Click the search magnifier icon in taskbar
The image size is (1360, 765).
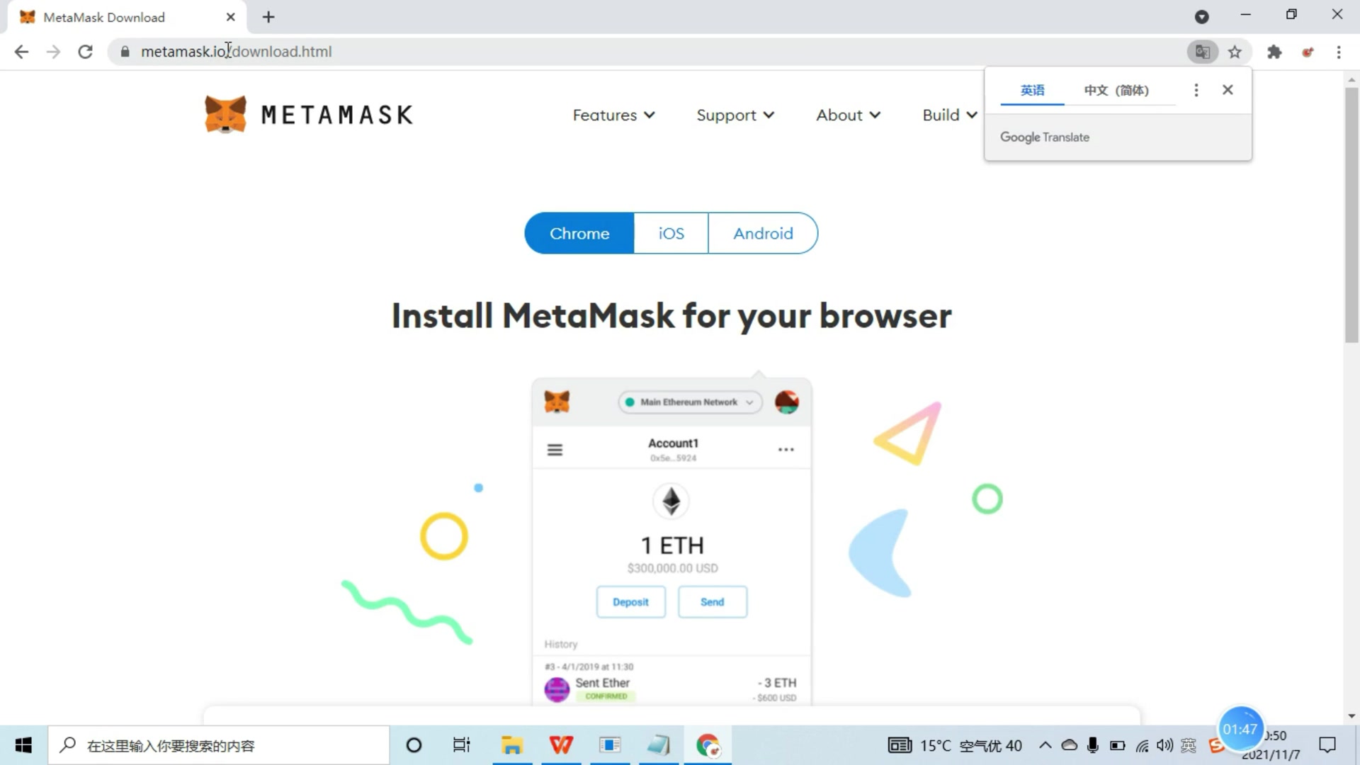point(67,745)
